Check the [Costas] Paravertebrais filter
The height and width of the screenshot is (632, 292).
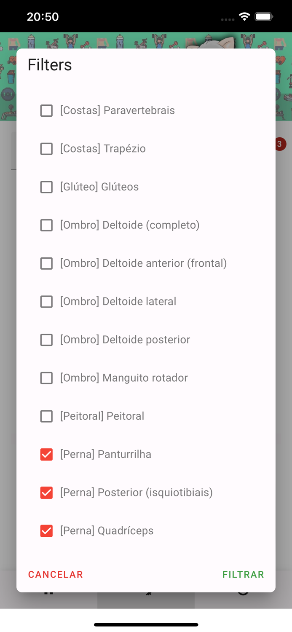pos(46,110)
